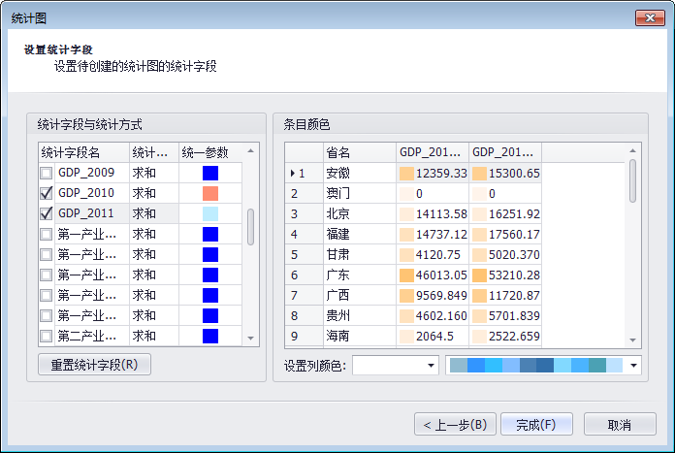Click the 完成(F) finish button
The height and width of the screenshot is (453, 675).
(536, 425)
